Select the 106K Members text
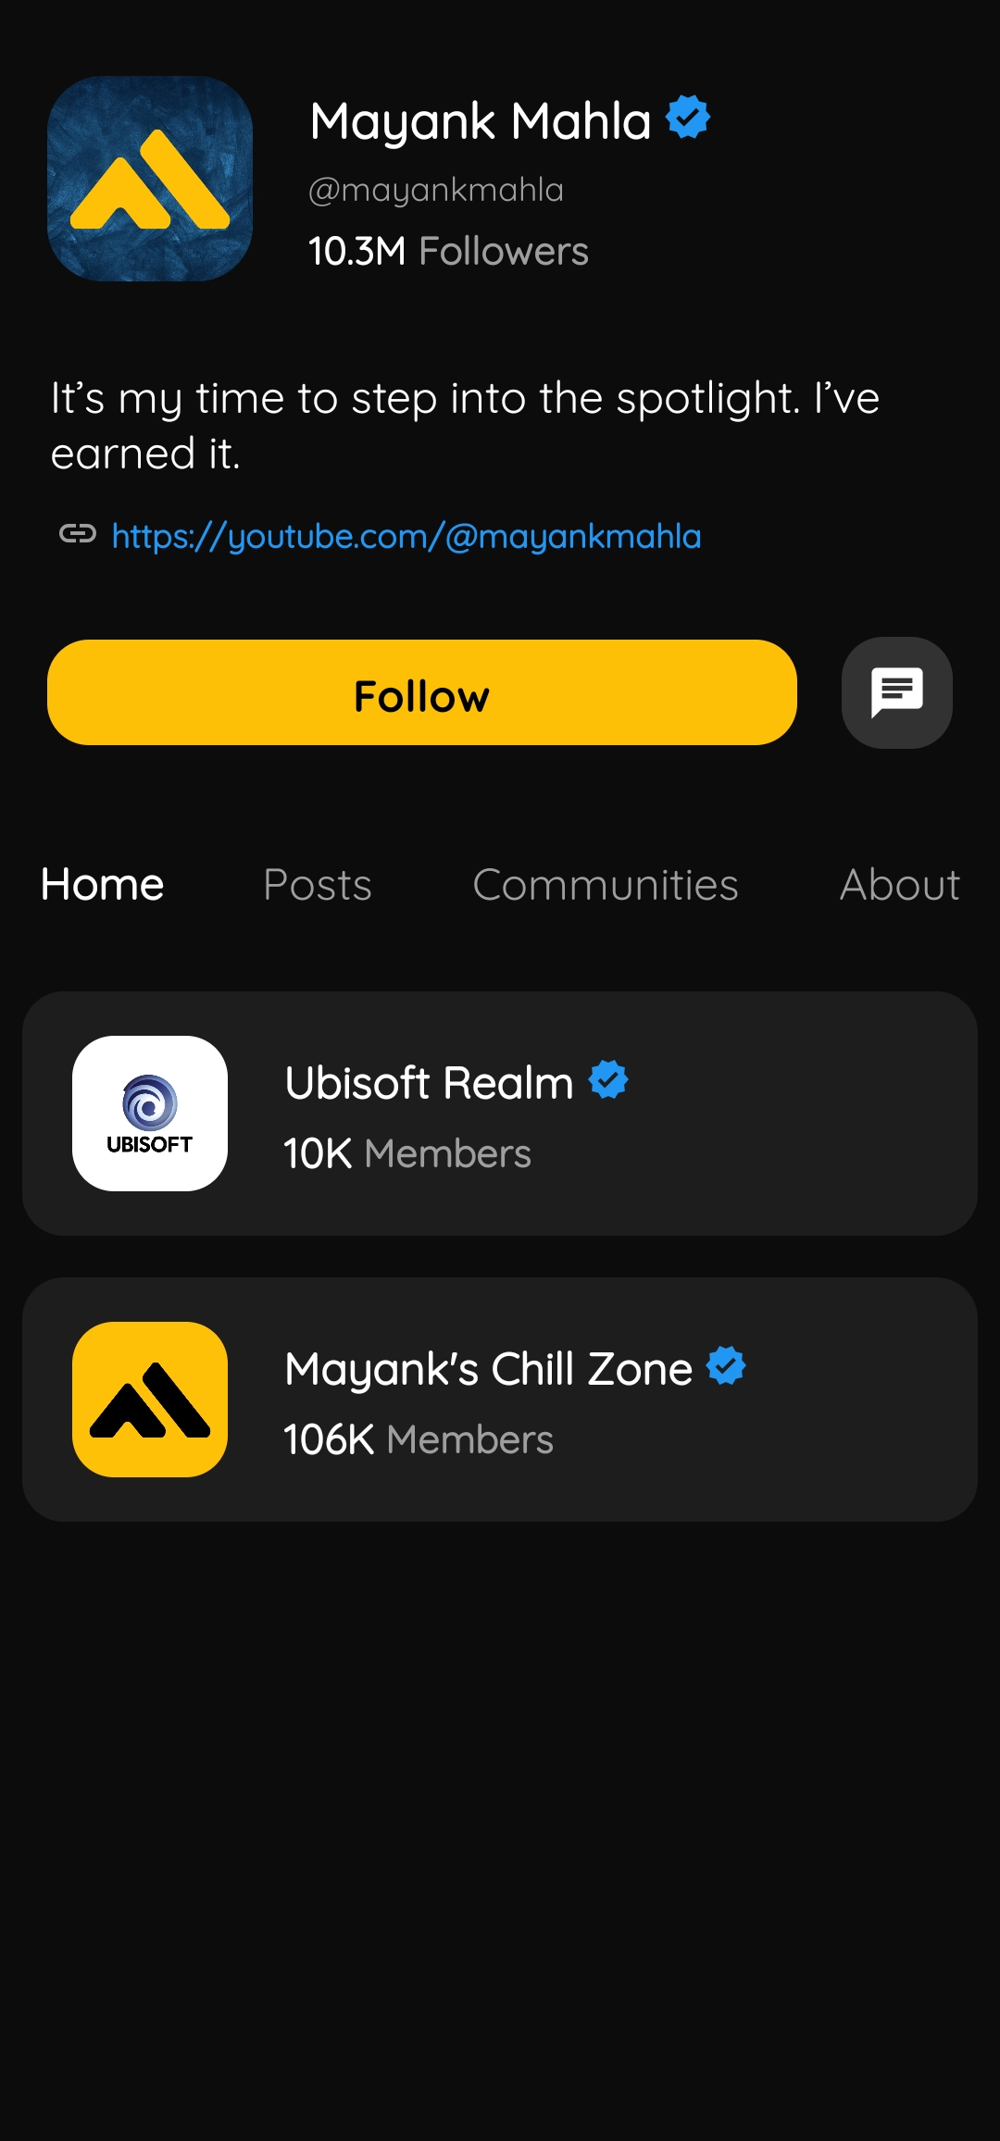Viewport: 1000px width, 2141px height. coord(419,1440)
